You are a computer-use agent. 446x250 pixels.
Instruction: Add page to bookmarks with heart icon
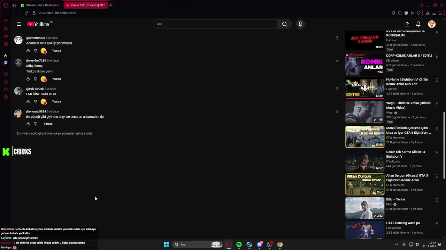coord(418,13)
